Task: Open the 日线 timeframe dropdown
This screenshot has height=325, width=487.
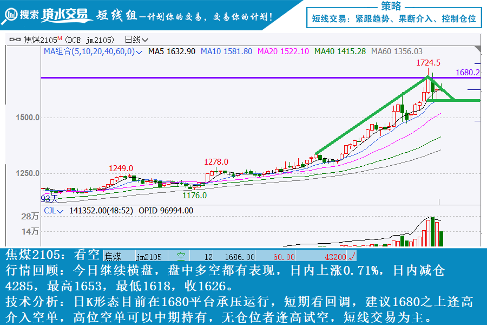Action: coord(137,40)
